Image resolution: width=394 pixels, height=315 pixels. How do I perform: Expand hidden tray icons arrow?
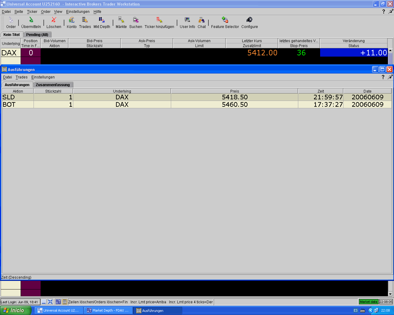[371, 310]
